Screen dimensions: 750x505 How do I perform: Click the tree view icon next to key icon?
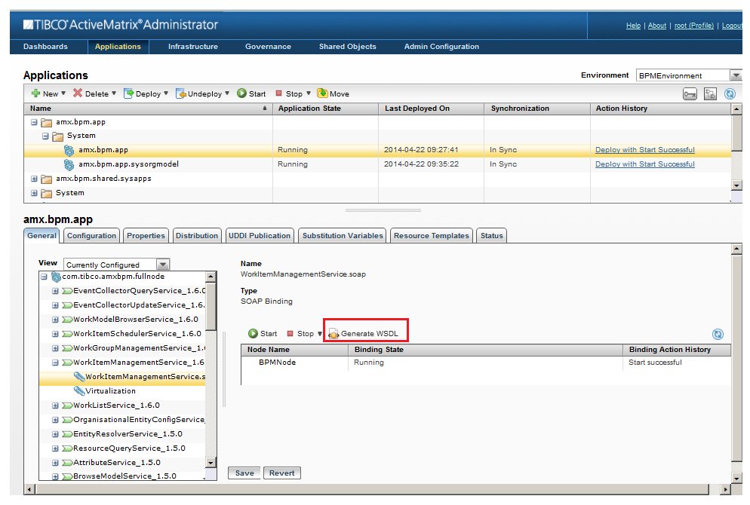pos(710,94)
